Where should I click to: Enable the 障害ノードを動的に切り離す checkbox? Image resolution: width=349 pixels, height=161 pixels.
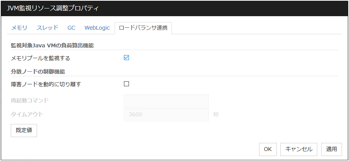(126, 84)
